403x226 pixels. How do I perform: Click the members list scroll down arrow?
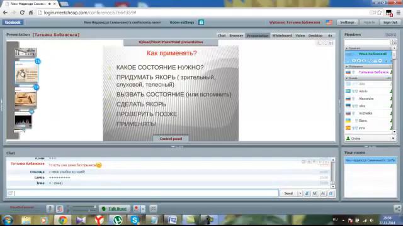394,132
